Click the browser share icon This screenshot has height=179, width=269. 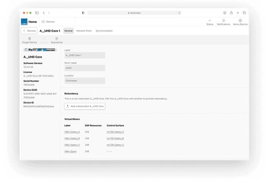(231, 13)
